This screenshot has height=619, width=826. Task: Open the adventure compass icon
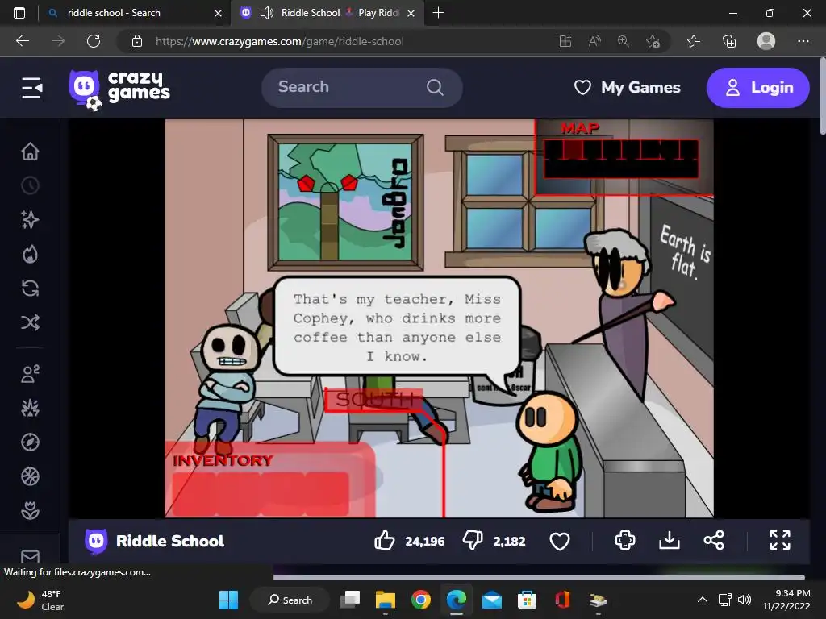(30, 442)
